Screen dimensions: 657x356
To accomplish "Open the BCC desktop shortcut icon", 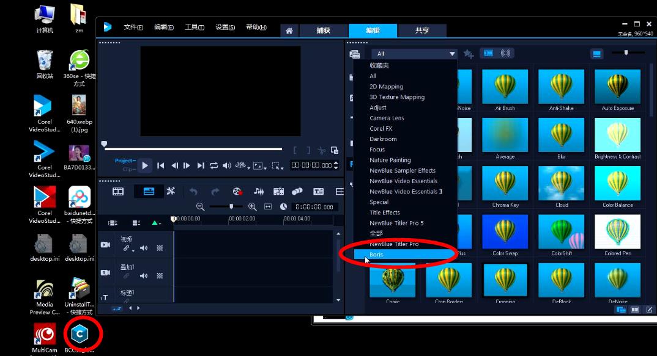I will tap(80, 333).
